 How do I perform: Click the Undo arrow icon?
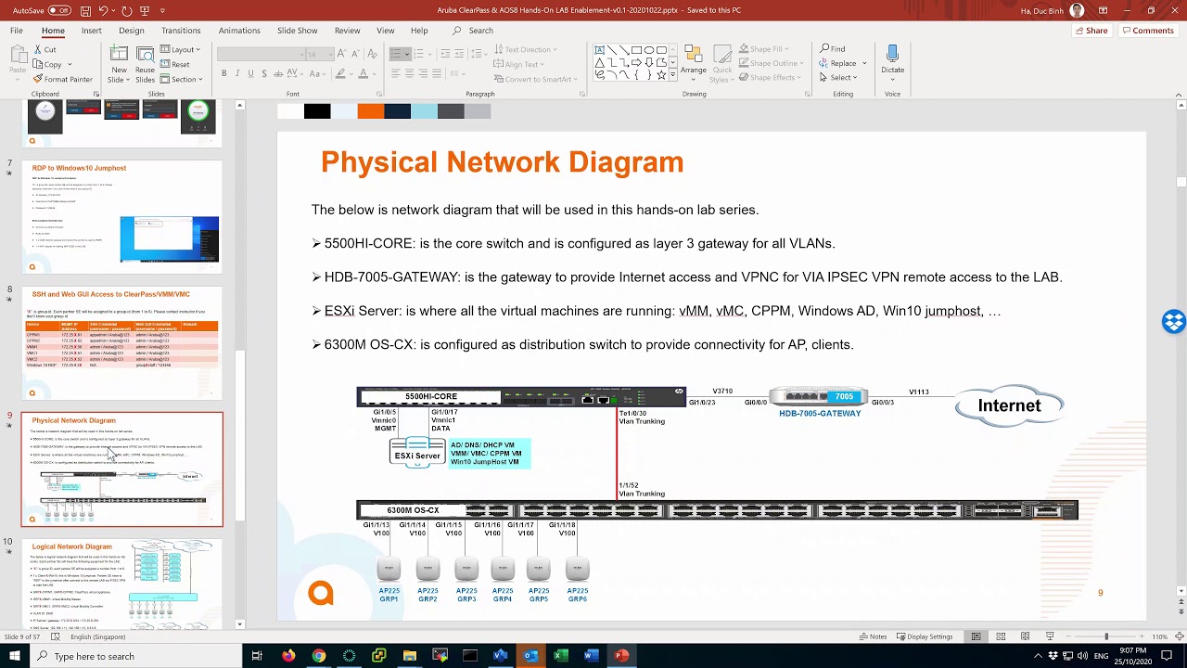pos(104,10)
